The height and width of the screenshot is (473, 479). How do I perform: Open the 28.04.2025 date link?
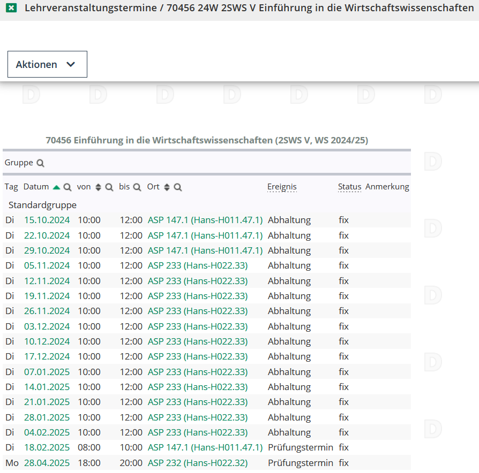[x=47, y=463]
